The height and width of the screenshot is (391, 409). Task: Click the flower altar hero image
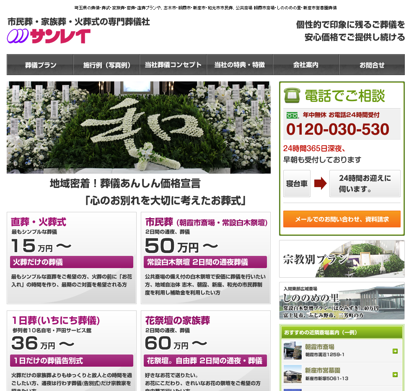pyautogui.click(x=139, y=128)
